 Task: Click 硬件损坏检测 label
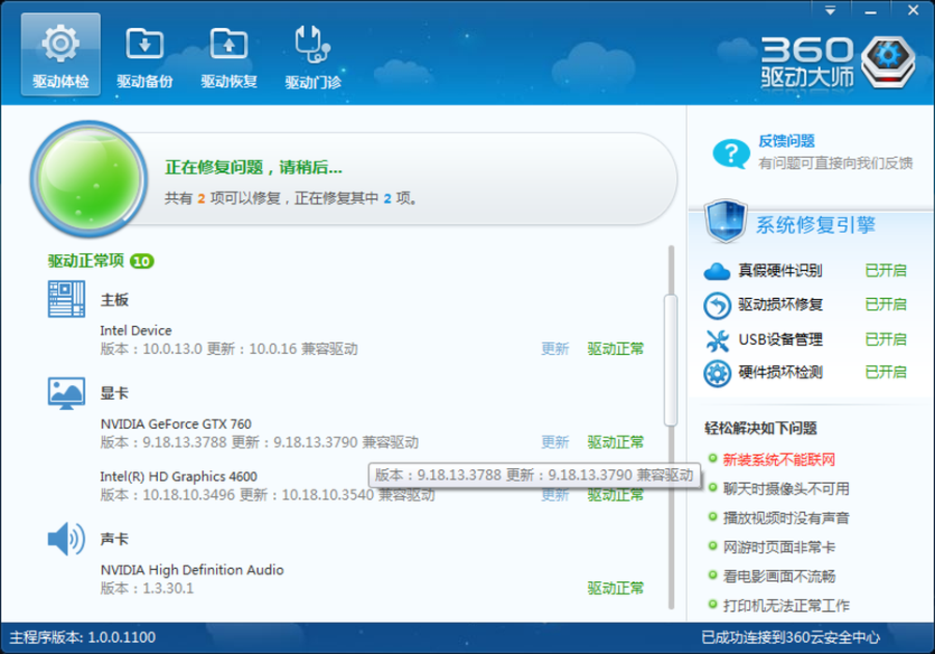point(780,372)
